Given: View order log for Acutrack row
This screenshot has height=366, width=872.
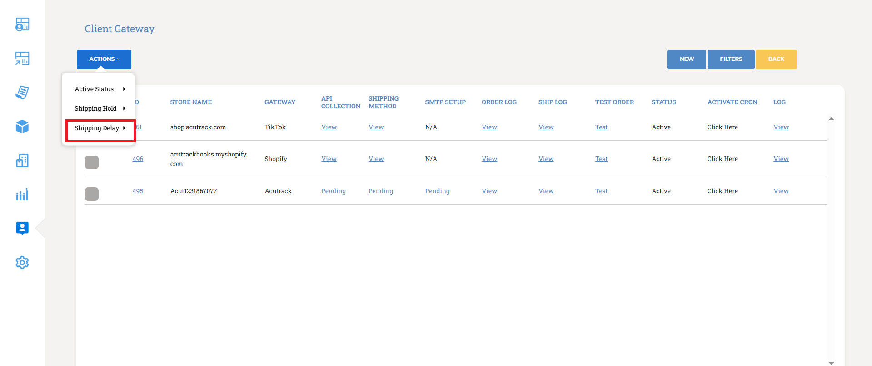Looking at the screenshot, I should 489,191.
